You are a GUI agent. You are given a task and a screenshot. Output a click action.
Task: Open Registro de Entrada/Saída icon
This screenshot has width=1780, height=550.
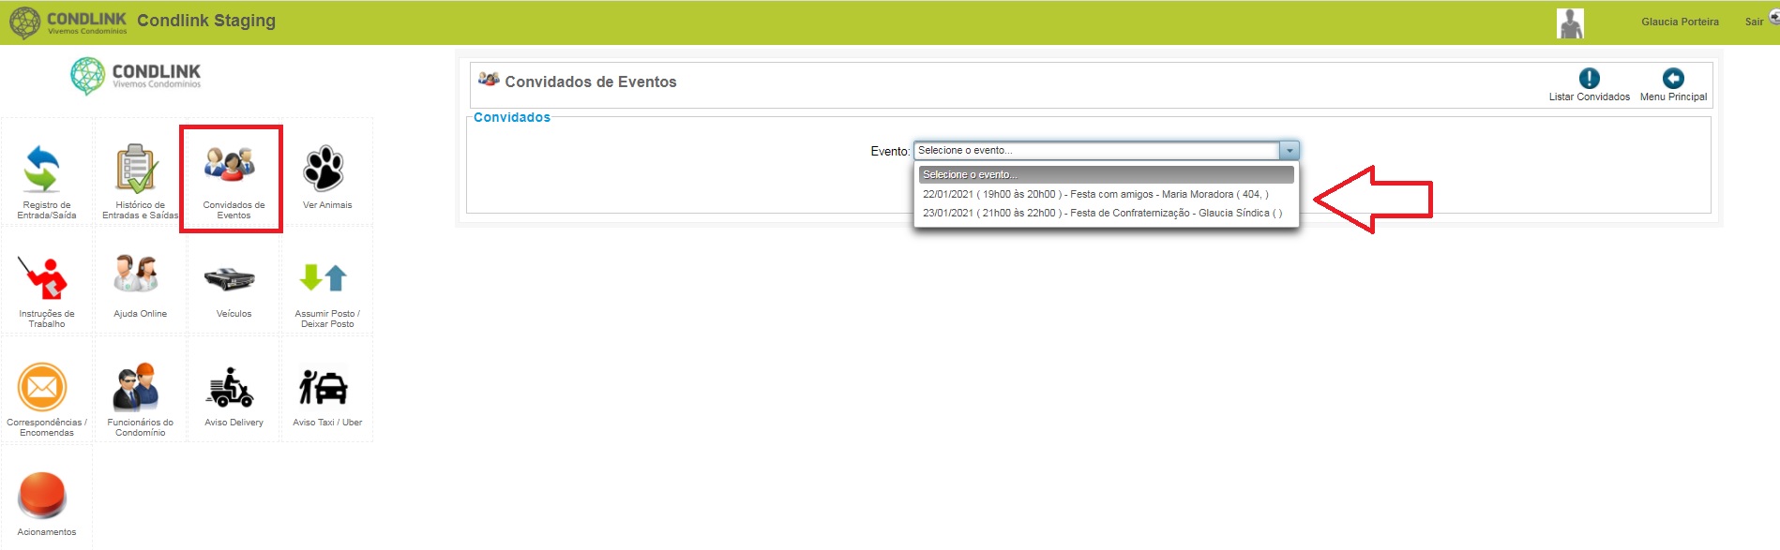42,169
